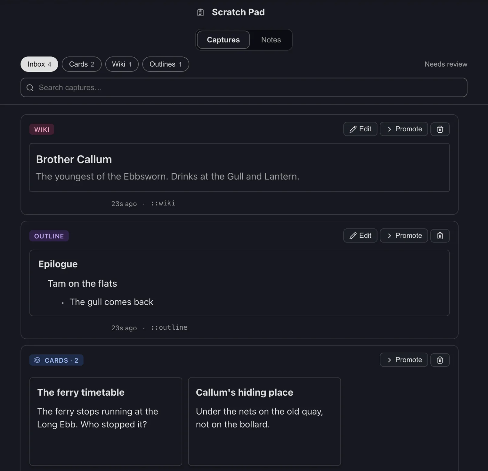Click the ::outline tag text
Screen dimensions: 488x471
(169, 328)
